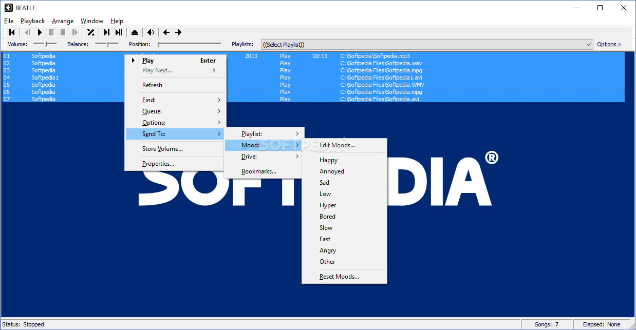Choose Play Next... in context menu
The image size is (636, 330).
(x=175, y=70)
